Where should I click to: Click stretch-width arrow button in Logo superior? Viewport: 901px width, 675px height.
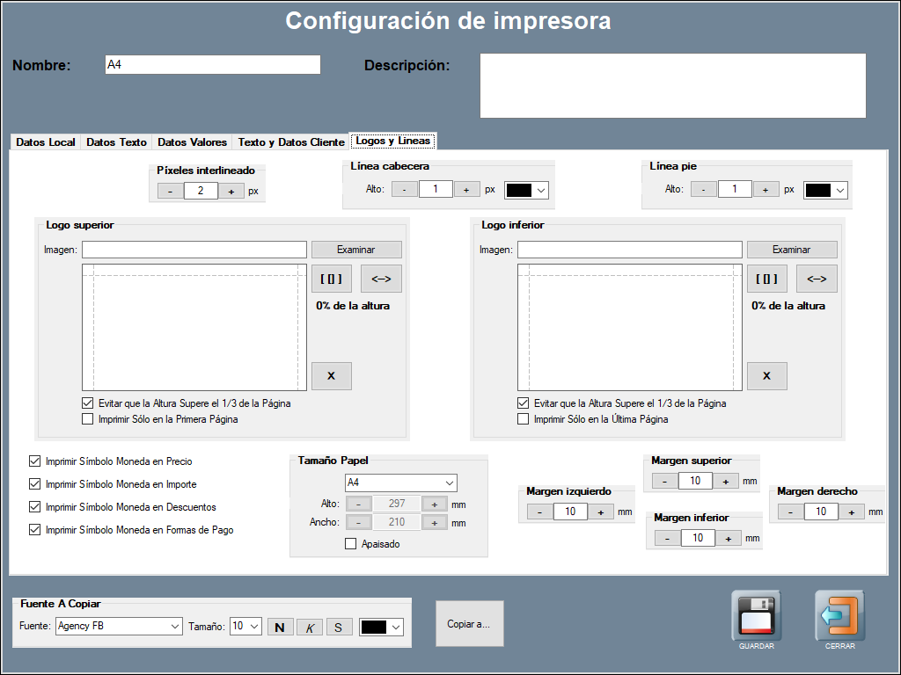click(x=381, y=279)
